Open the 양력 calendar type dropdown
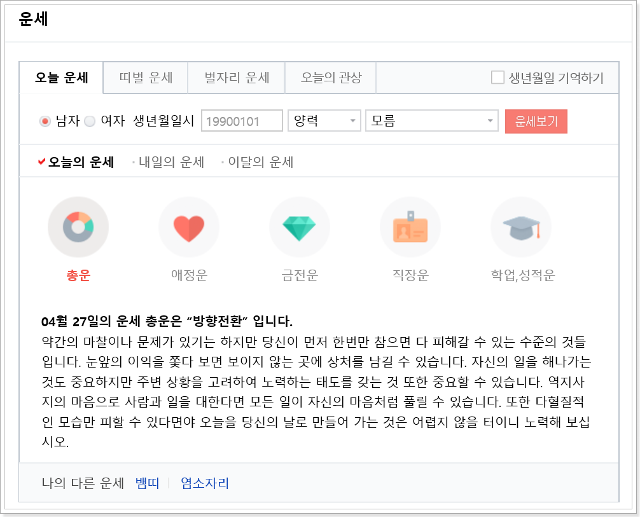The height and width of the screenshot is (517, 640). pos(324,121)
